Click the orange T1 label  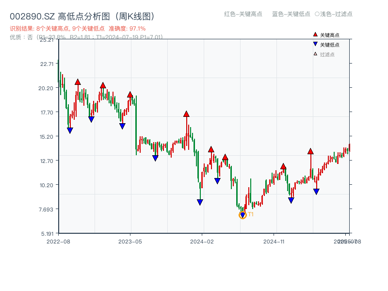coord(251,214)
